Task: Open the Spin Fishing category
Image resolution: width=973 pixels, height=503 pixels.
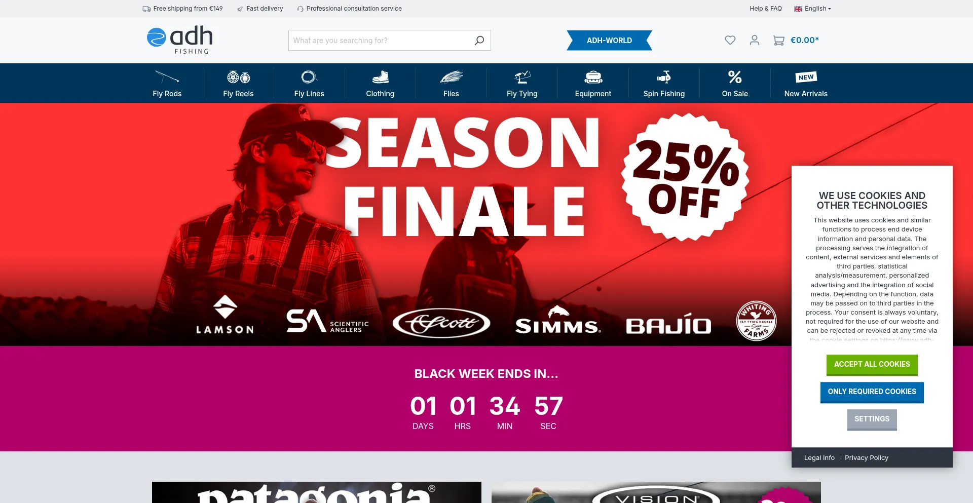Action: [664, 84]
